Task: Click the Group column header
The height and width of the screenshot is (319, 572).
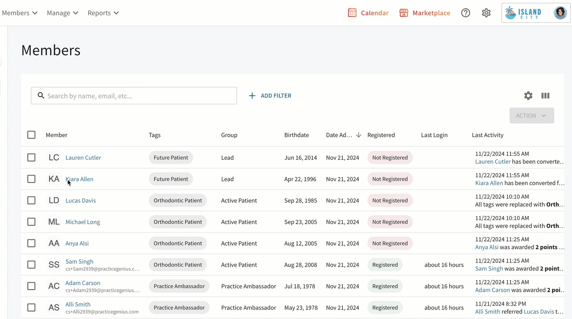Action: [229, 135]
